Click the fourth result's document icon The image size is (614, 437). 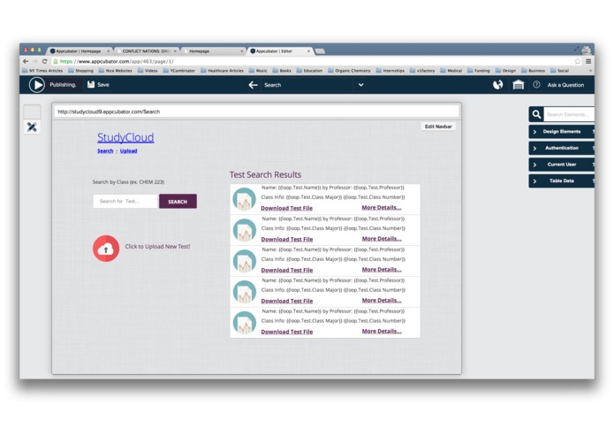(245, 292)
